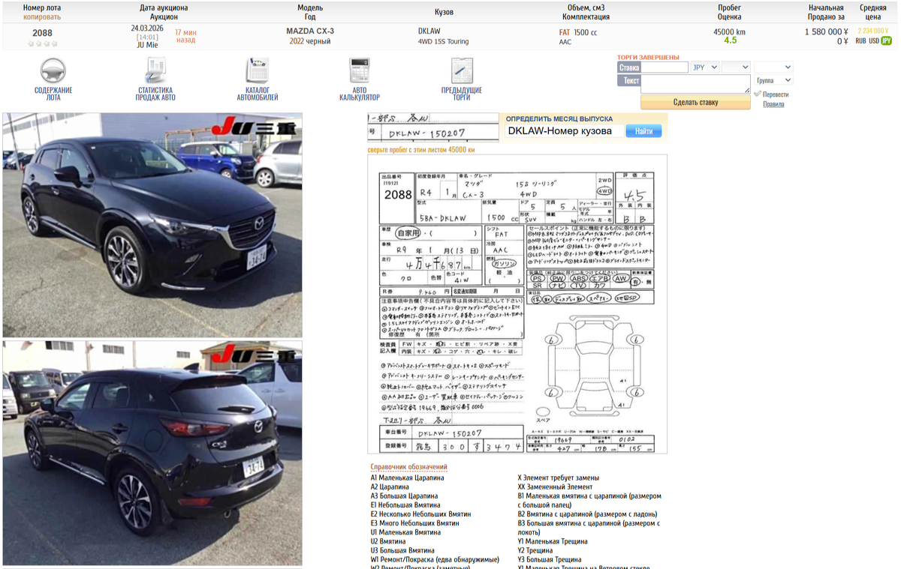Image resolution: width=901 pixels, height=569 pixels.
Task: Open the car sales statistics icon
Action: 155,70
